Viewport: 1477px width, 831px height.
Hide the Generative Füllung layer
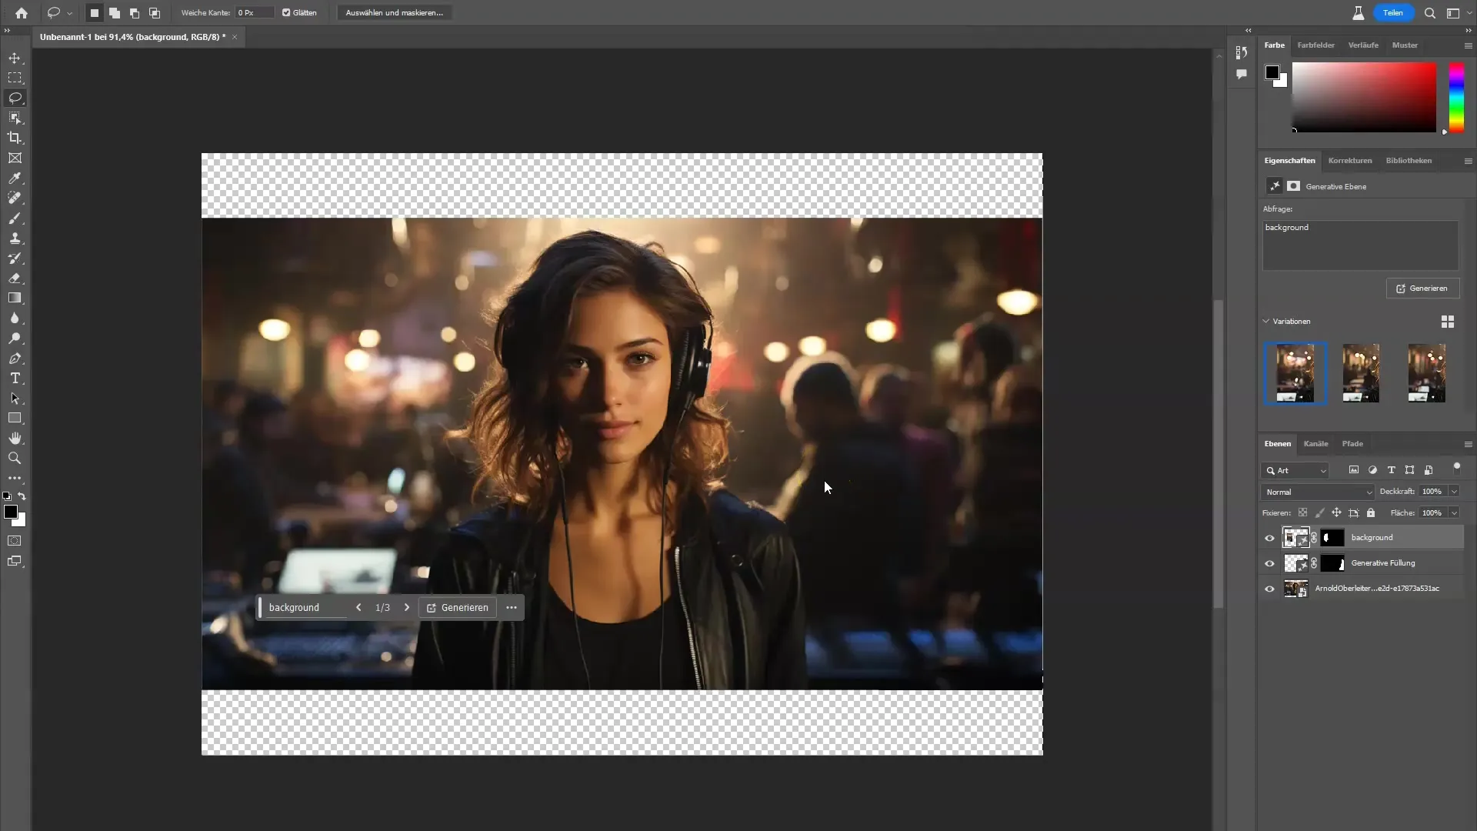point(1269,563)
